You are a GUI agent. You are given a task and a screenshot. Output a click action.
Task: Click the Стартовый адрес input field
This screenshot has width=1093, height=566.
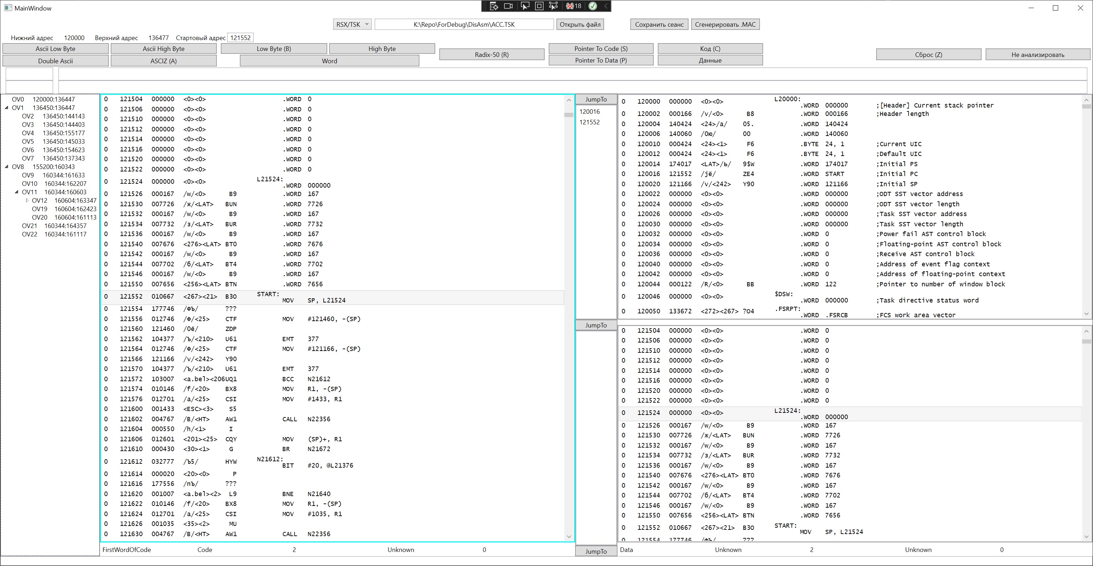[x=240, y=38]
